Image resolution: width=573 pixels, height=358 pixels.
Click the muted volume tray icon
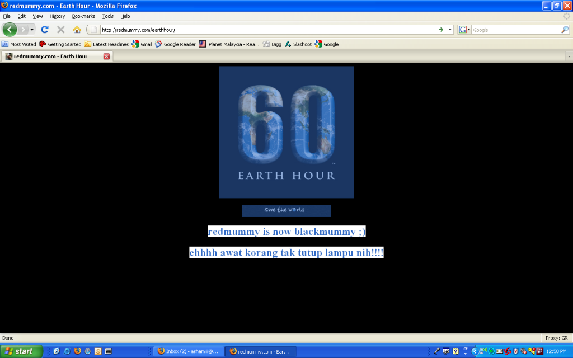[x=523, y=351]
